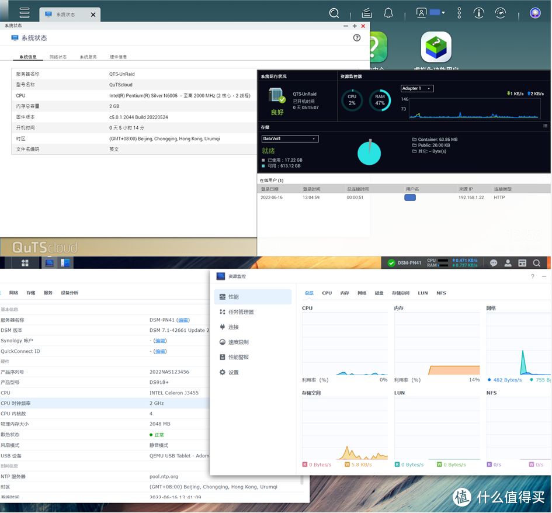
Task: Click the RAM 47% gauge
Action: tap(380, 100)
